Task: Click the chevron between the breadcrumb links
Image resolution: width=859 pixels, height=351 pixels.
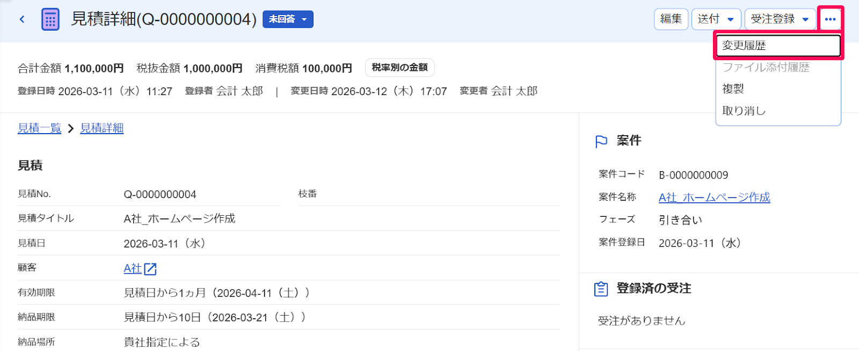Action: pyautogui.click(x=71, y=129)
